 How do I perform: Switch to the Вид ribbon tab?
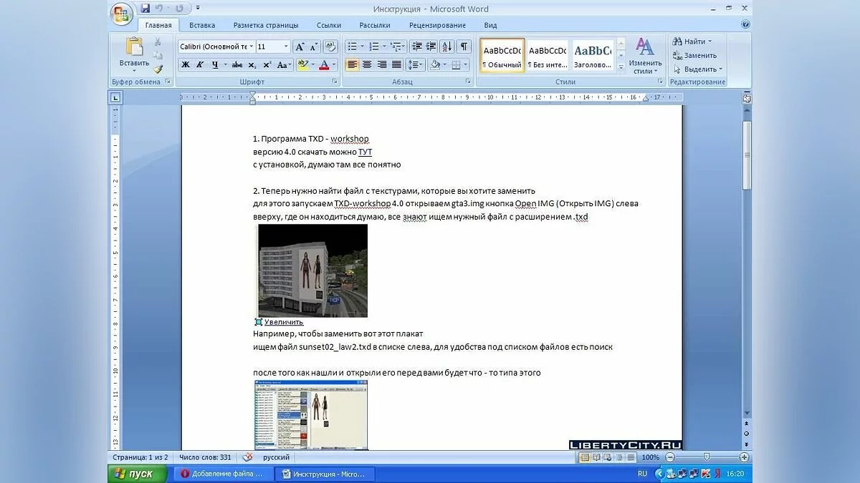point(490,25)
